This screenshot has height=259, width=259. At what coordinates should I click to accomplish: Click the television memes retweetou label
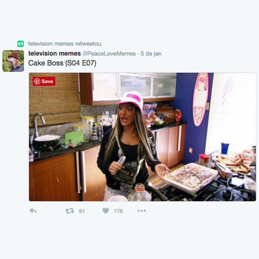point(65,44)
